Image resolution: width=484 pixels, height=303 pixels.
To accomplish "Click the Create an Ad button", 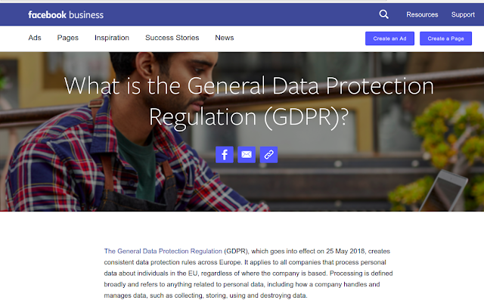I will 389,39.
